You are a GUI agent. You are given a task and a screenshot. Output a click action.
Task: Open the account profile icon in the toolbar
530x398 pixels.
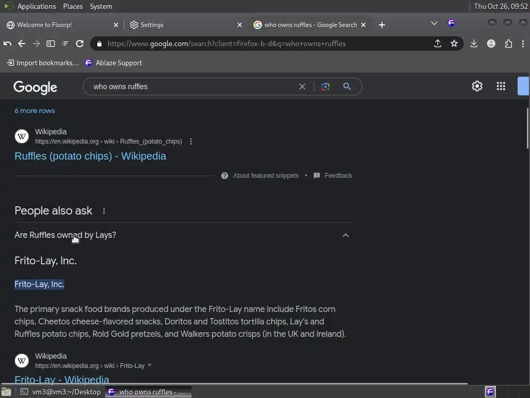pyautogui.click(x=491, y=44)
